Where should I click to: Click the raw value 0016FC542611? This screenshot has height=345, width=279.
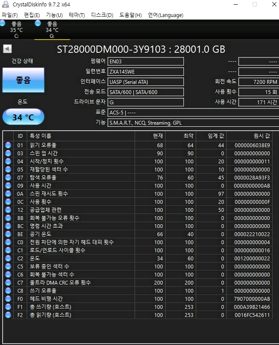click(252, 315)
